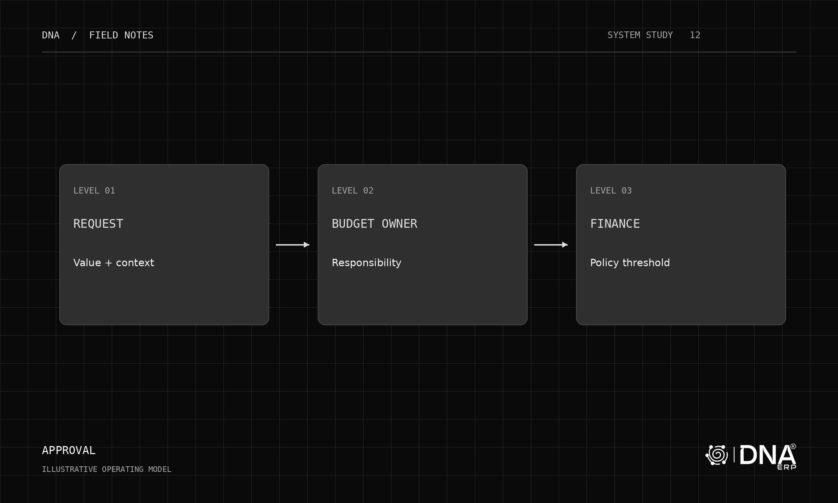Select the 'SYSTEM STUDY' header label
This screenshot has width=838, height=503.
(x=640, y=35)
